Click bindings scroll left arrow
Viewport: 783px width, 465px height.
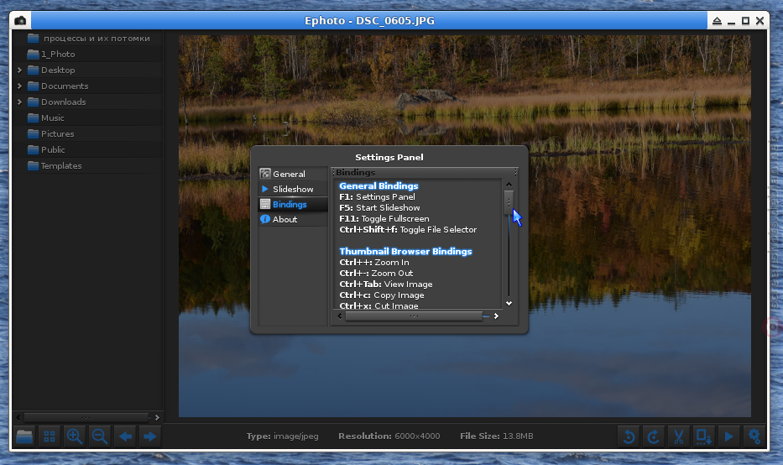coord(340,316)
